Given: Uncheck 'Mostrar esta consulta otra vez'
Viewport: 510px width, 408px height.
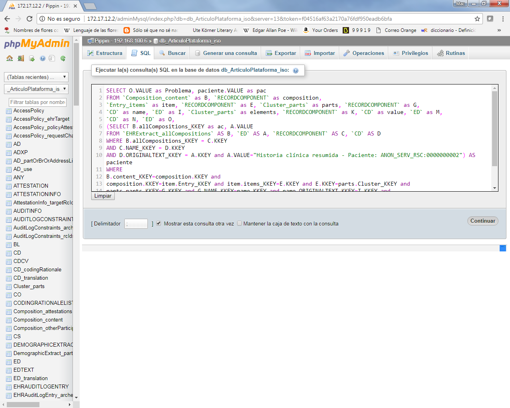Looking at the screenshot, I should click(159, 224).
